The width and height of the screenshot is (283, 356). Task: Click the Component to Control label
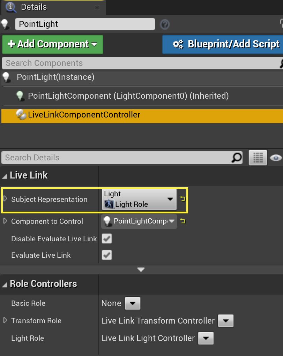(x=47, y=221)
